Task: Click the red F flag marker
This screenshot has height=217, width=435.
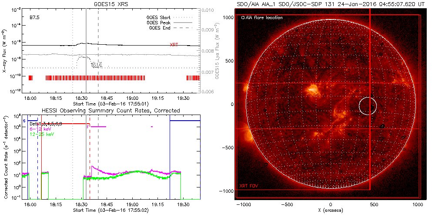Action: (x=88, y=126)
